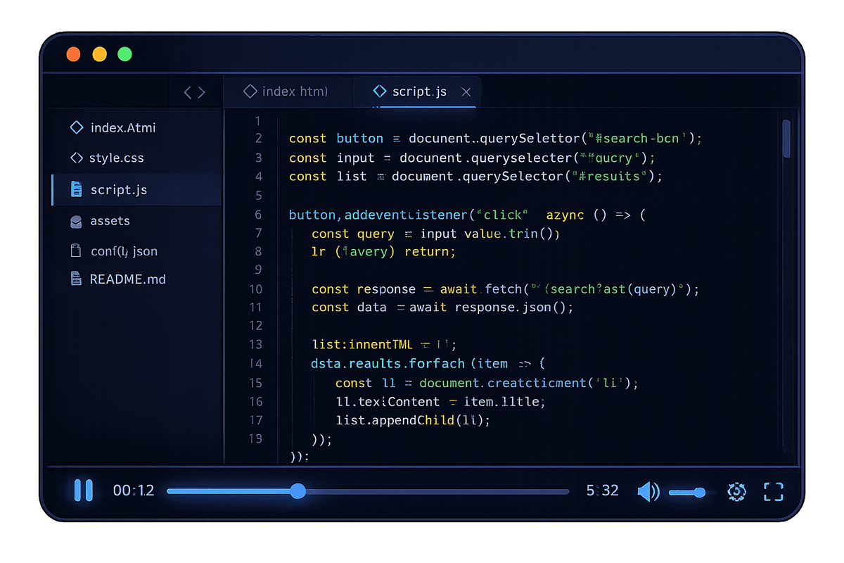Open the playback settings gear icon

736,491
